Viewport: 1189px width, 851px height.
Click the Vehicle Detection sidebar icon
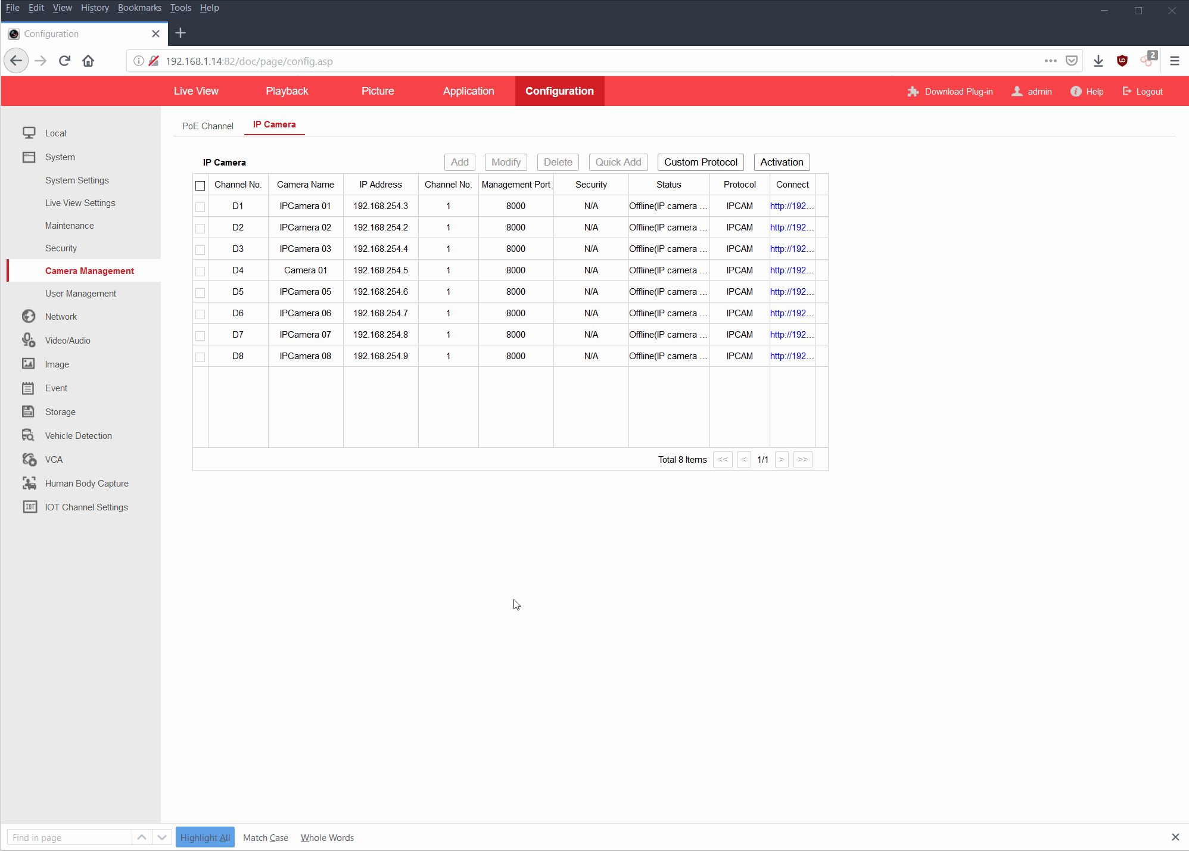pyautogui.click(x=28, y=435)
